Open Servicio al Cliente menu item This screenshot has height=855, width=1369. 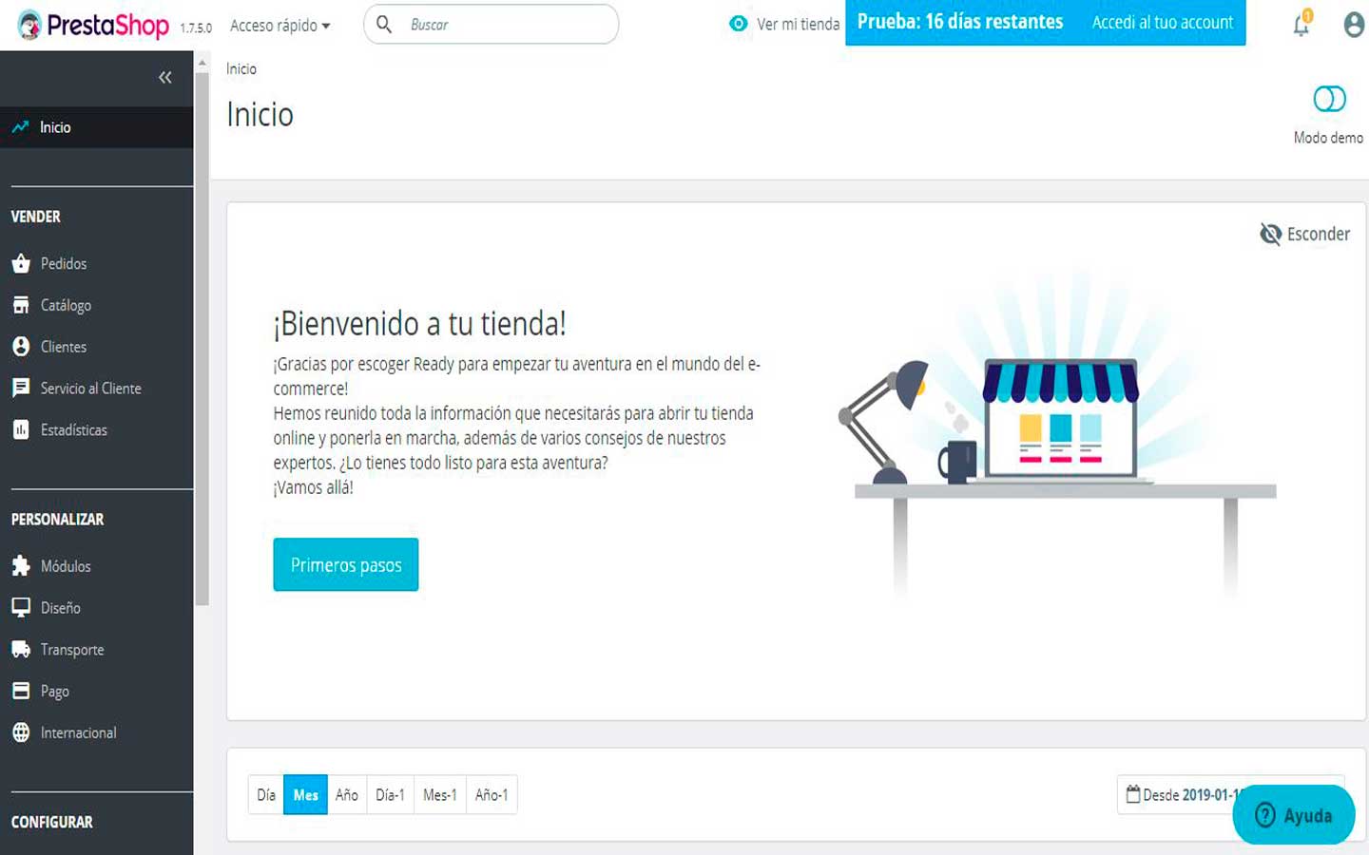coord(90,389)
